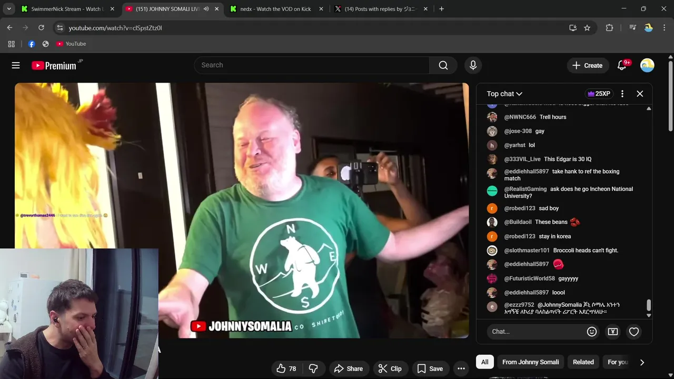Select the Related filter chip
Image resolution: width=674 pixels, height=379 pixels.
tap(583, 362)
